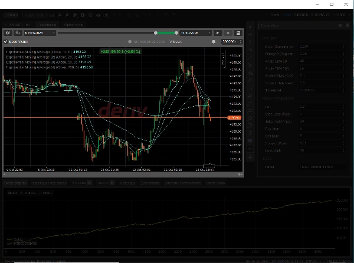Screen dimensions: 354x263
Task: Click the parameters panel save icon
Action: click(x=348, y=25)
